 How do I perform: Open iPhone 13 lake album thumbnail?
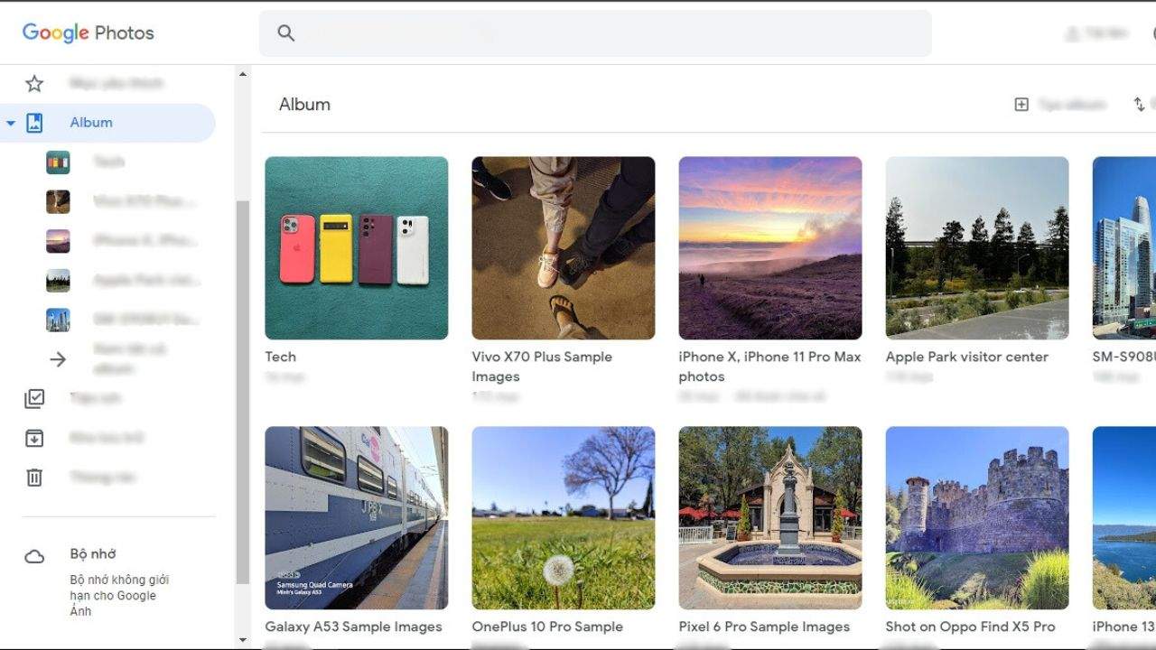(x=1124, y=518)
